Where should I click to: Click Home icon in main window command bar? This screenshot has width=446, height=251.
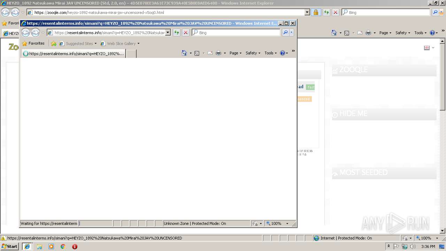(x=334, y=33)
